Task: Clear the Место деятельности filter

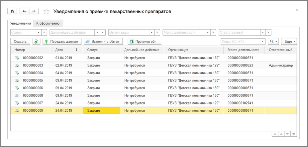Action: (x=213, y=33)
